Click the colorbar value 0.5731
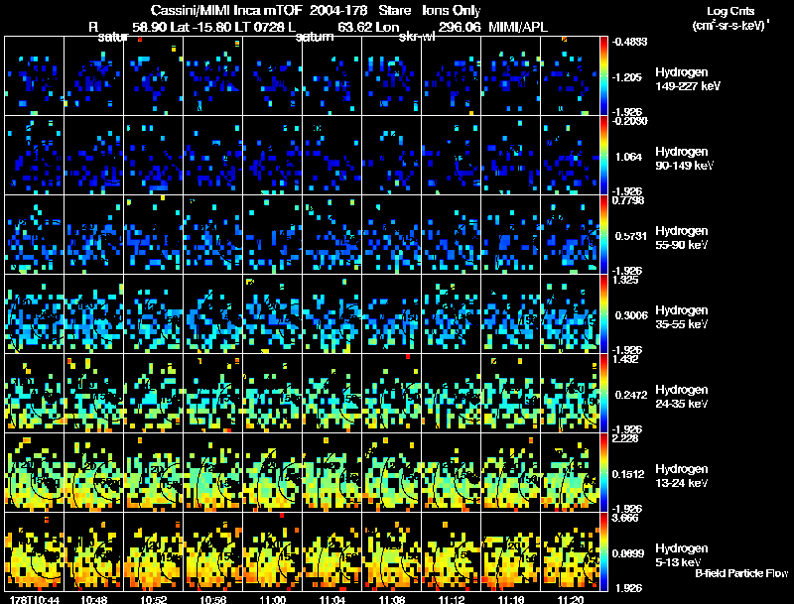This screenshot has width=794, height=604. tap(631, 236)
